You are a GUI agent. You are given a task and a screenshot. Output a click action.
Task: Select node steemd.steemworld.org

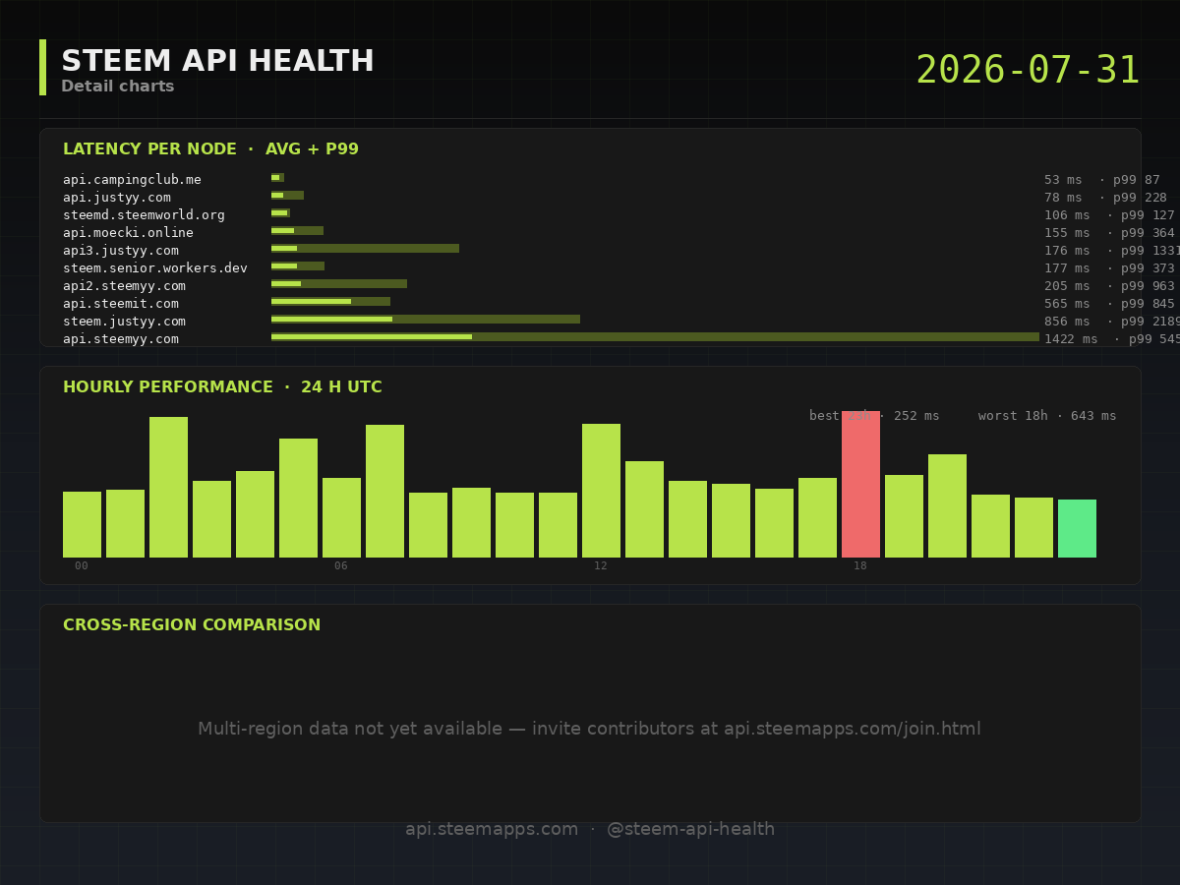click(x=144, y=215)
